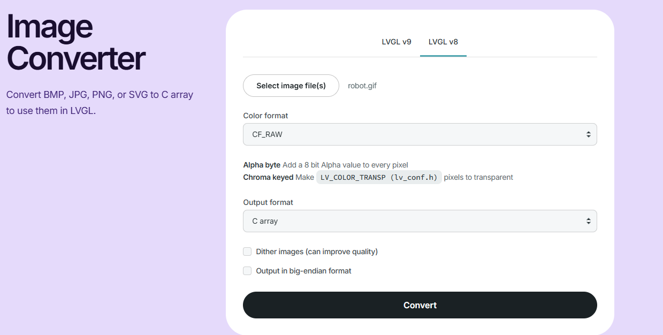The width and height of the screenshot is (663, 335).
Task: Click the "Dither images (can improve quality)" label
Action: coord(317,252)
